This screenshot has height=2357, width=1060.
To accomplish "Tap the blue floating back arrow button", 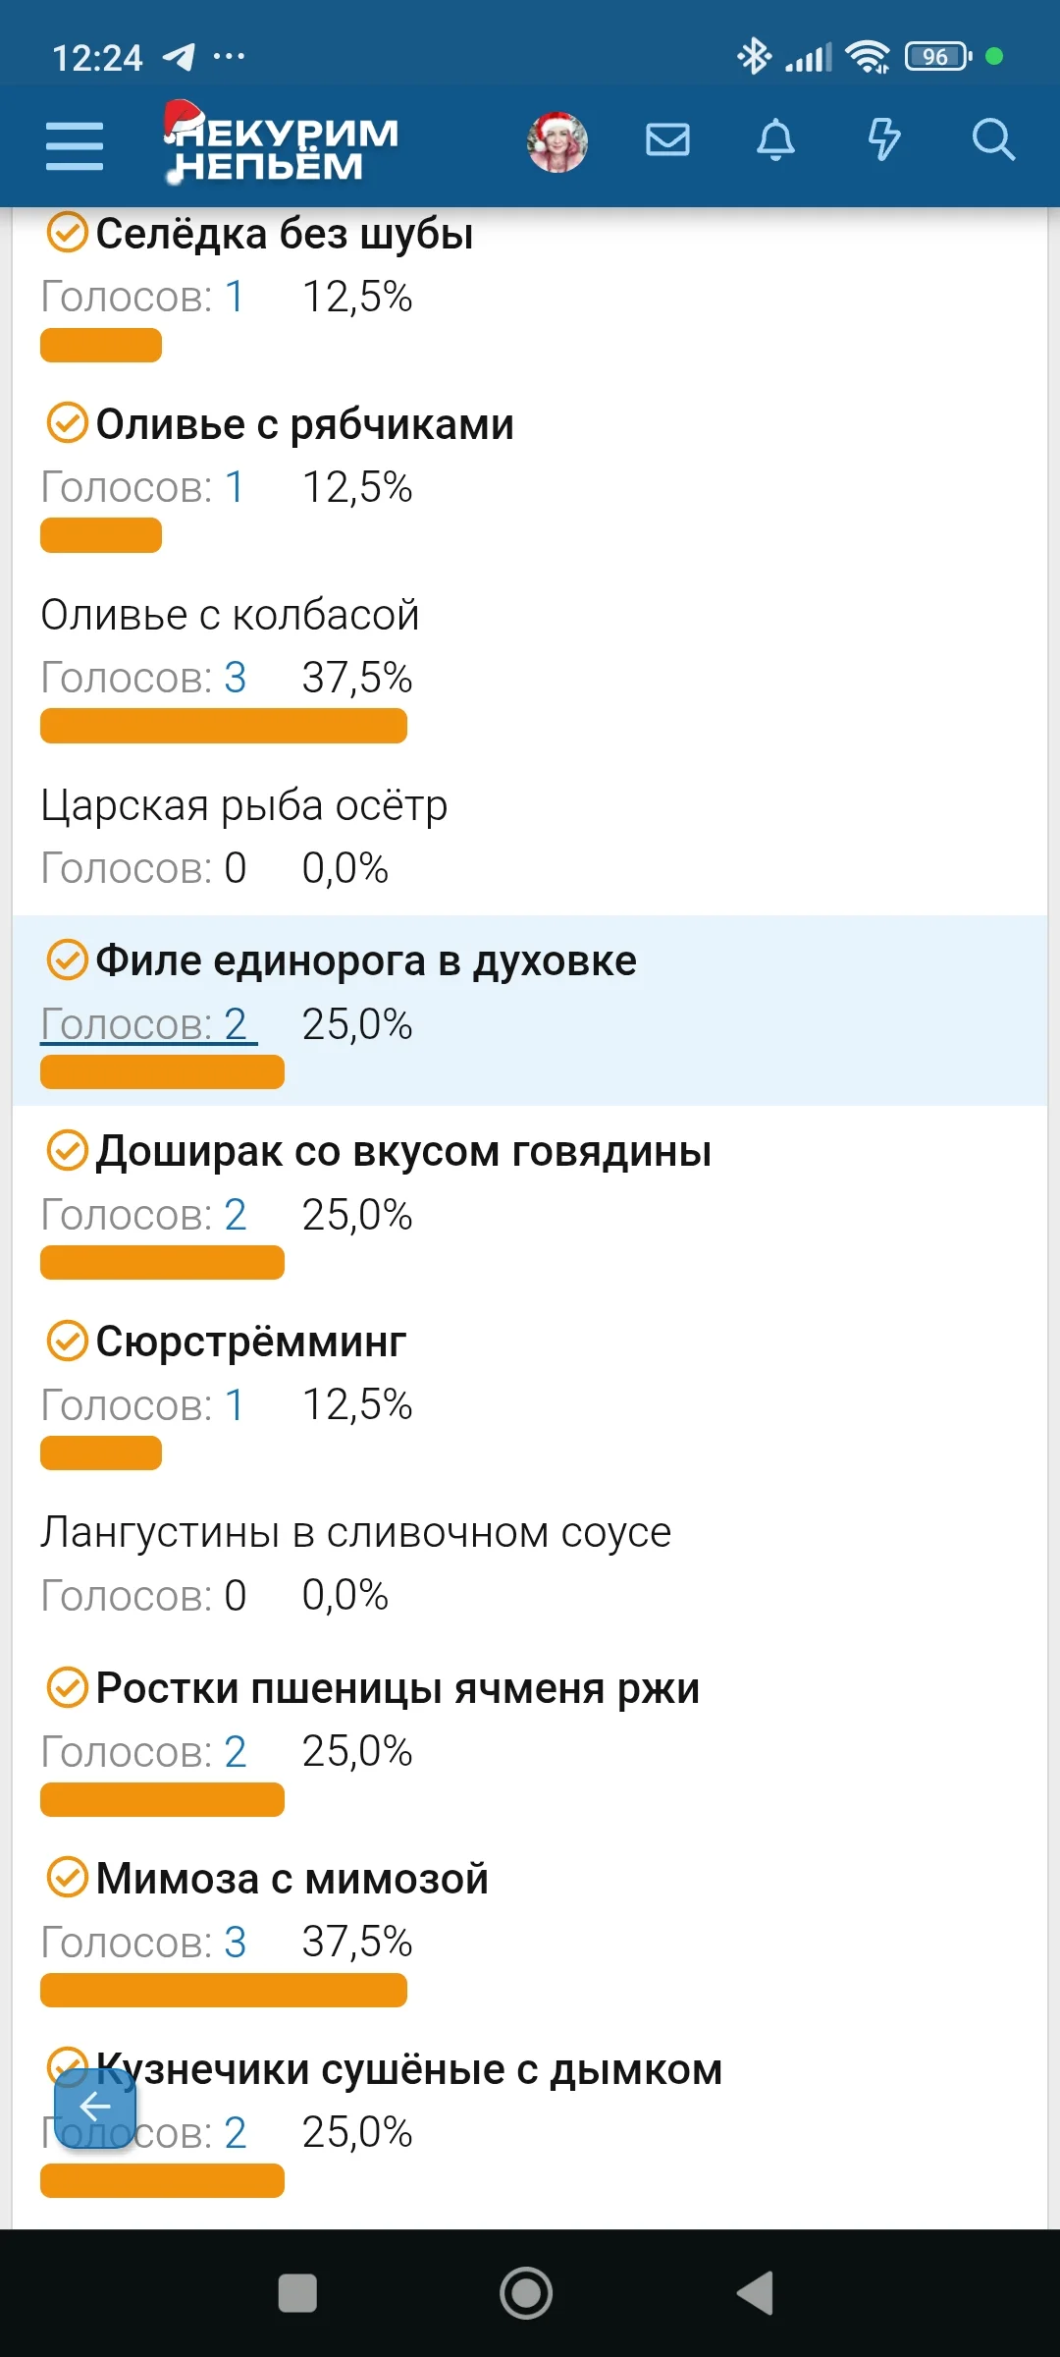I will pyautogui.click(x=95, y=2107).
